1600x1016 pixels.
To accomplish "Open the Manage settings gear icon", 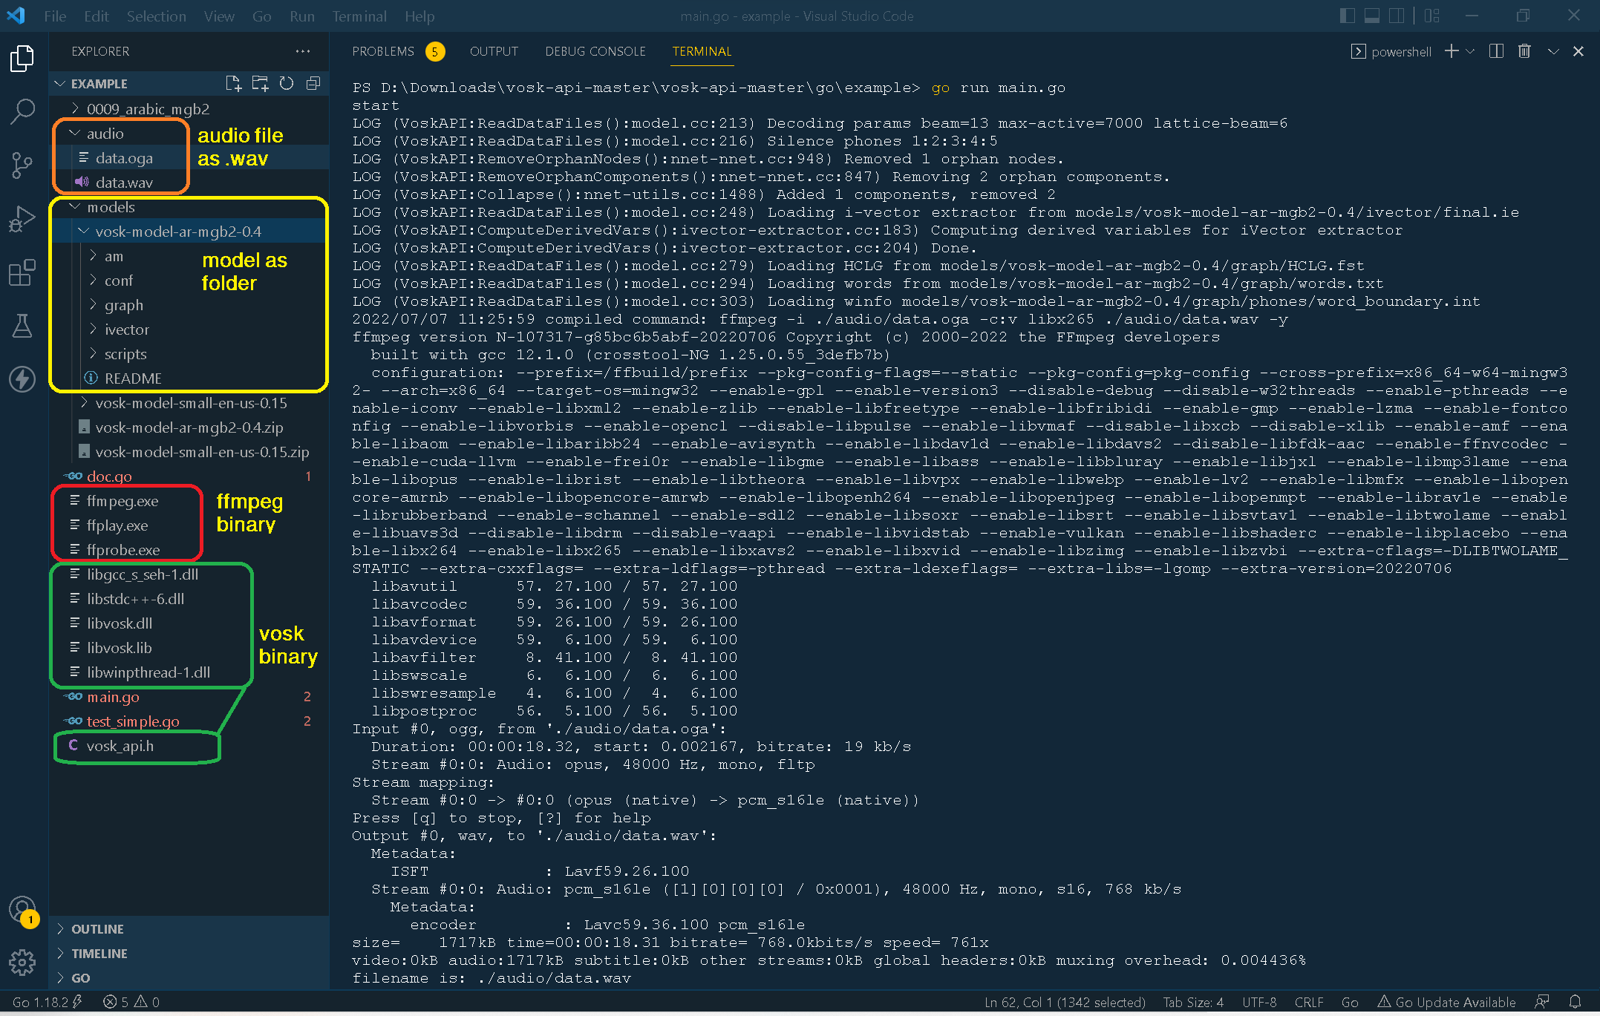I will tap(22, 963).
